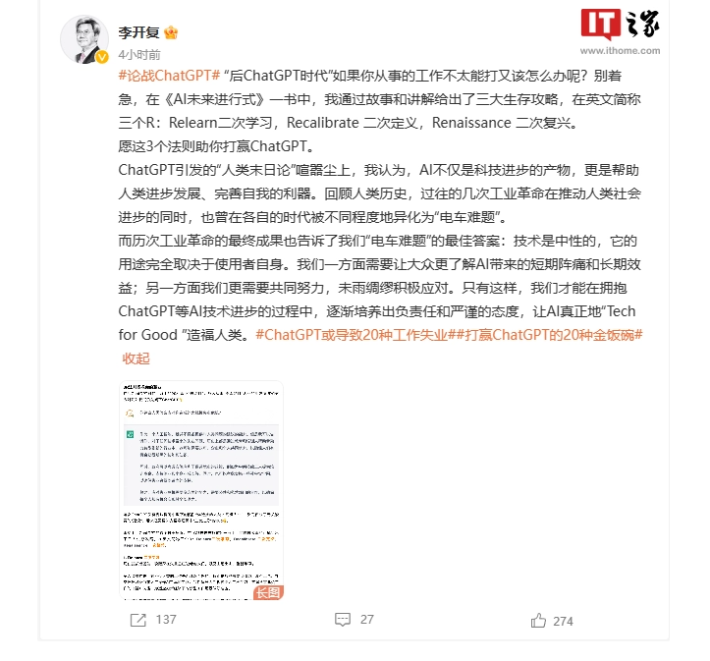Click comment count 27
This screenshot has height=661, width=710.
tap(366, 620)
